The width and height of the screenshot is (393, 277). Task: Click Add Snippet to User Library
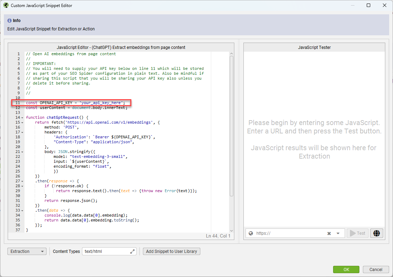coord(171,251)
